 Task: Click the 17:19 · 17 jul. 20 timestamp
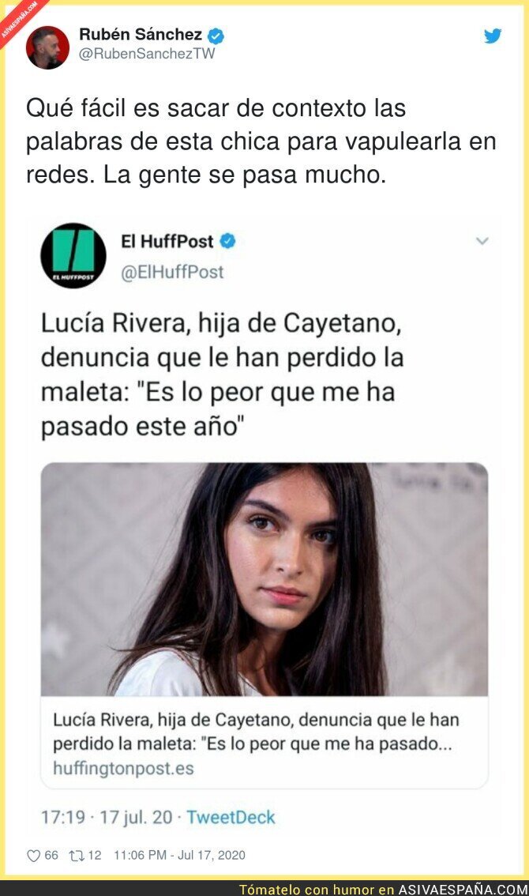(x=107, y=817)
